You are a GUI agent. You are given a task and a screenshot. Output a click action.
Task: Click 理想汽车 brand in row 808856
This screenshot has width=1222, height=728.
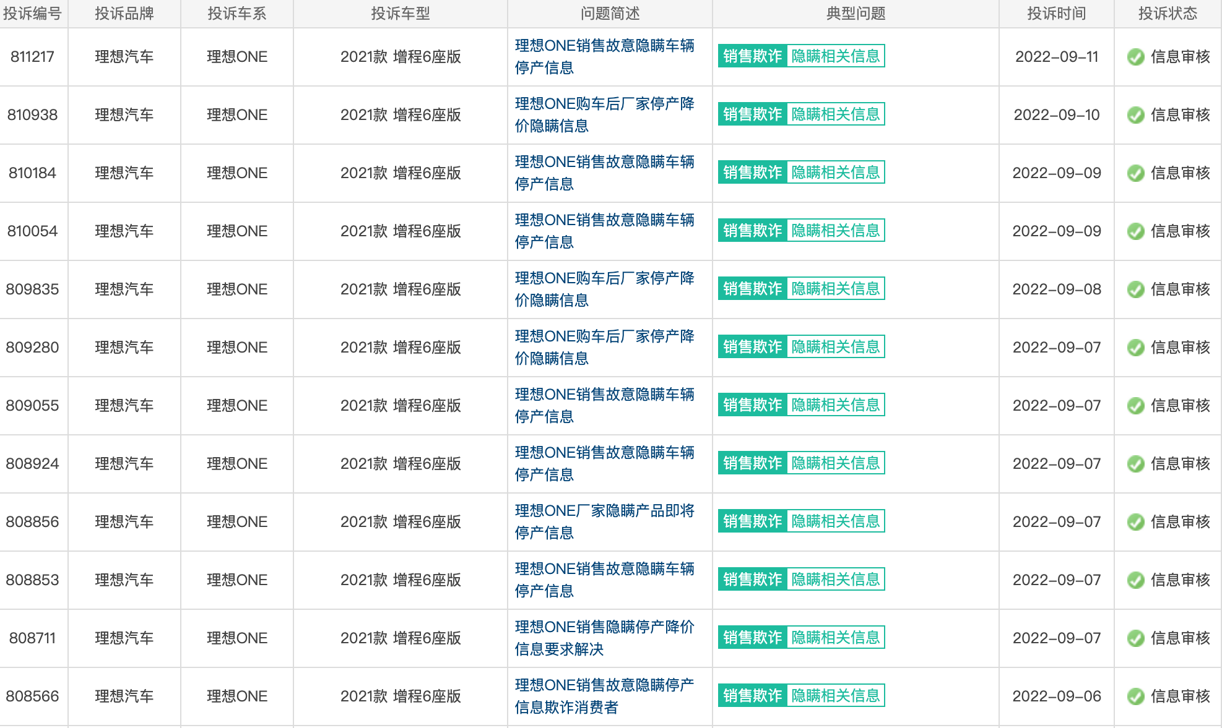(x=124, y=522)
